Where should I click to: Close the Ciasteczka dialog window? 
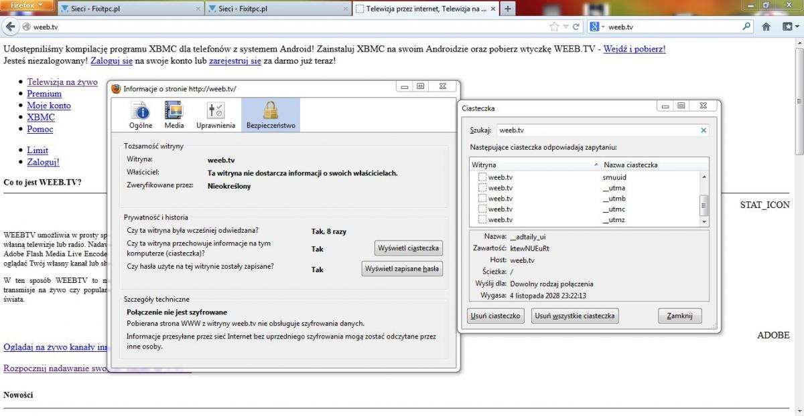(703, 106)
